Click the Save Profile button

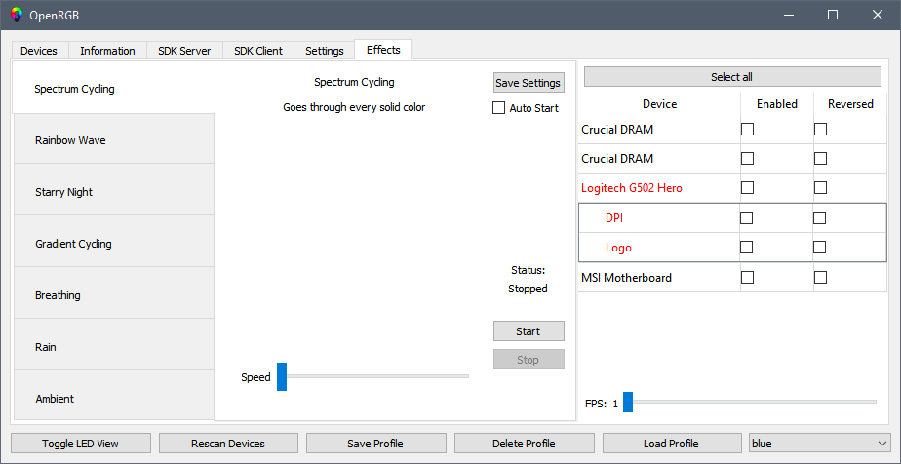pyautogui.click(x=375, y=444)
